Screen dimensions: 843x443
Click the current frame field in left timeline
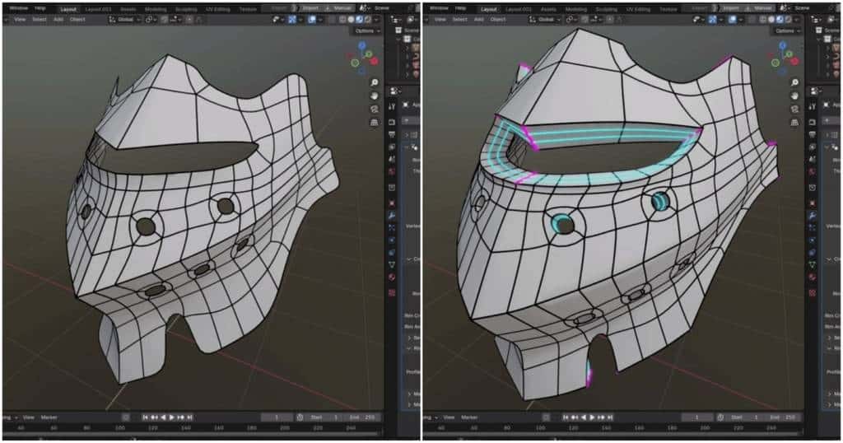277,417
